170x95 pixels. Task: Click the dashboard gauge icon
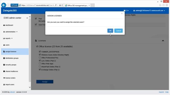click(x=4, y=25)
